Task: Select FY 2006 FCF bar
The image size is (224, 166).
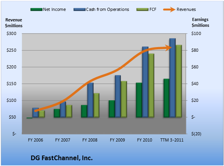Action: pos(42,114)
